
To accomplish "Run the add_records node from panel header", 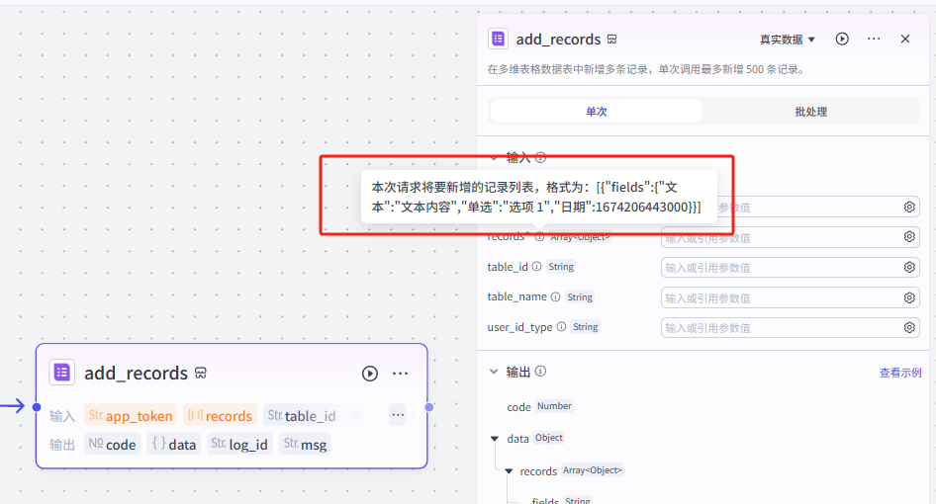I will 842,39.
